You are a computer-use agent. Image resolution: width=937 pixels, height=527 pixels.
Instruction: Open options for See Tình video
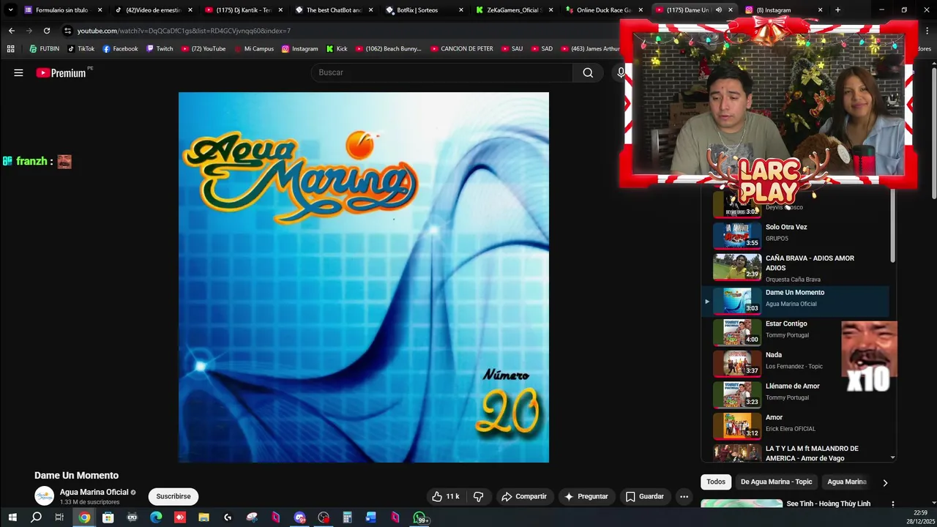892,504
